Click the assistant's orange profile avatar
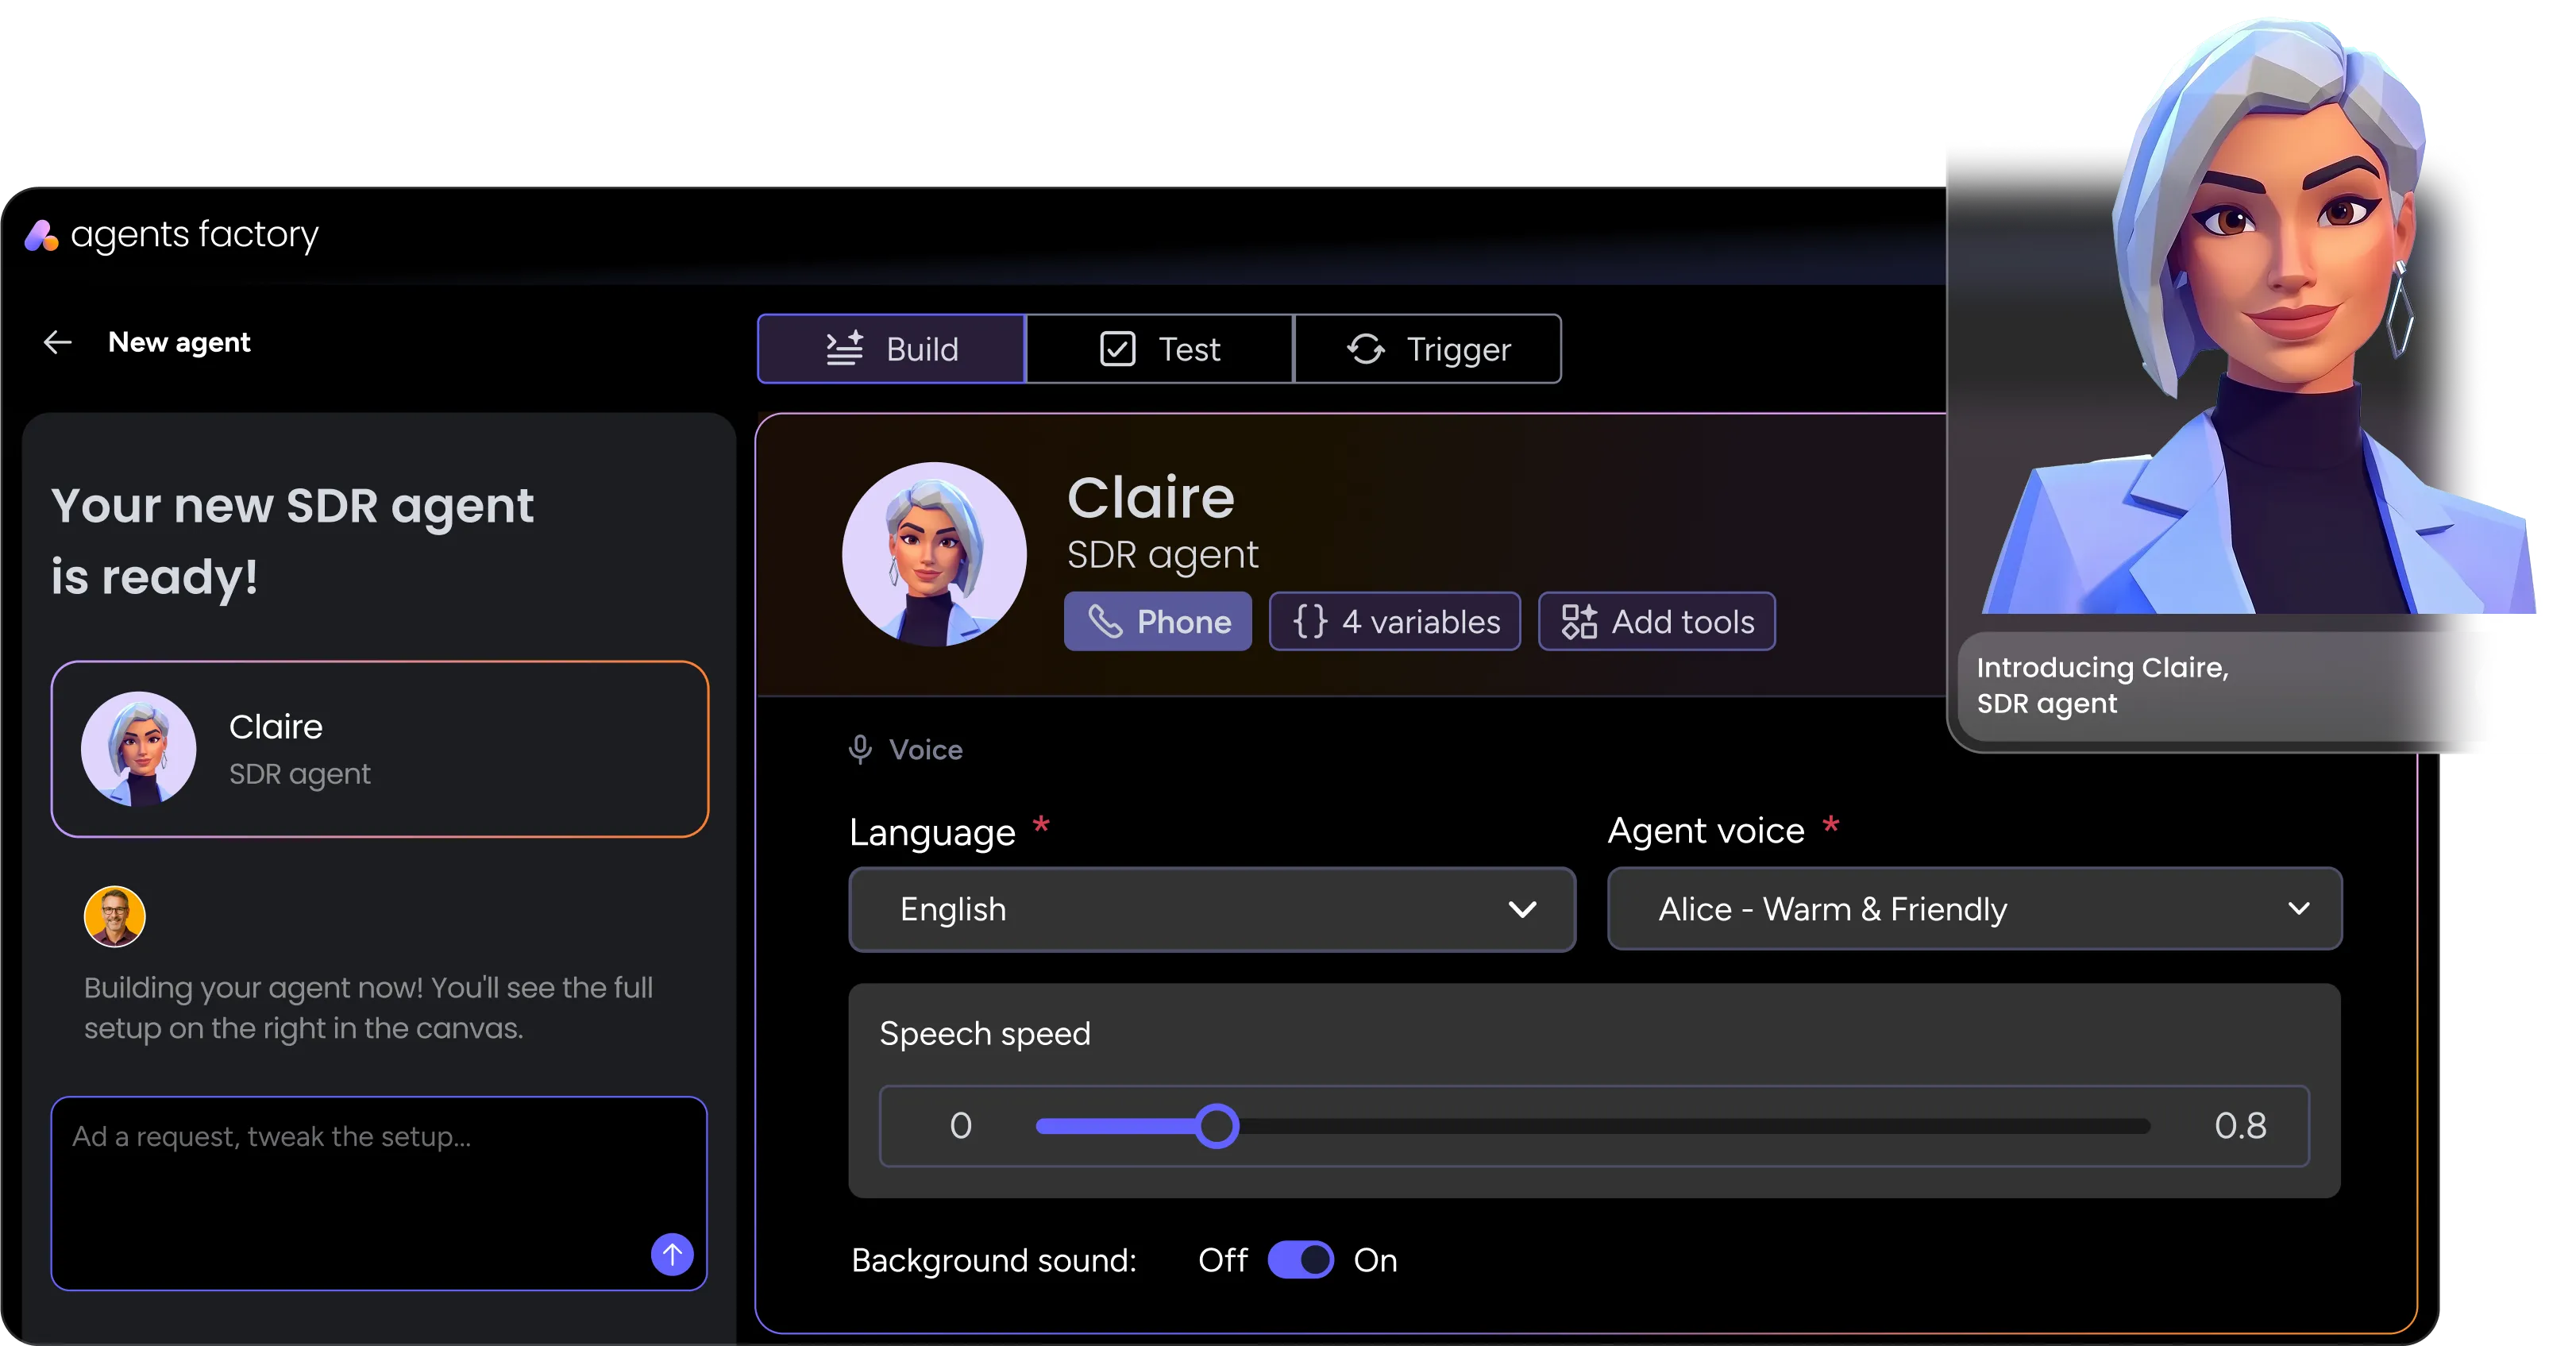 tap(115, 916)
